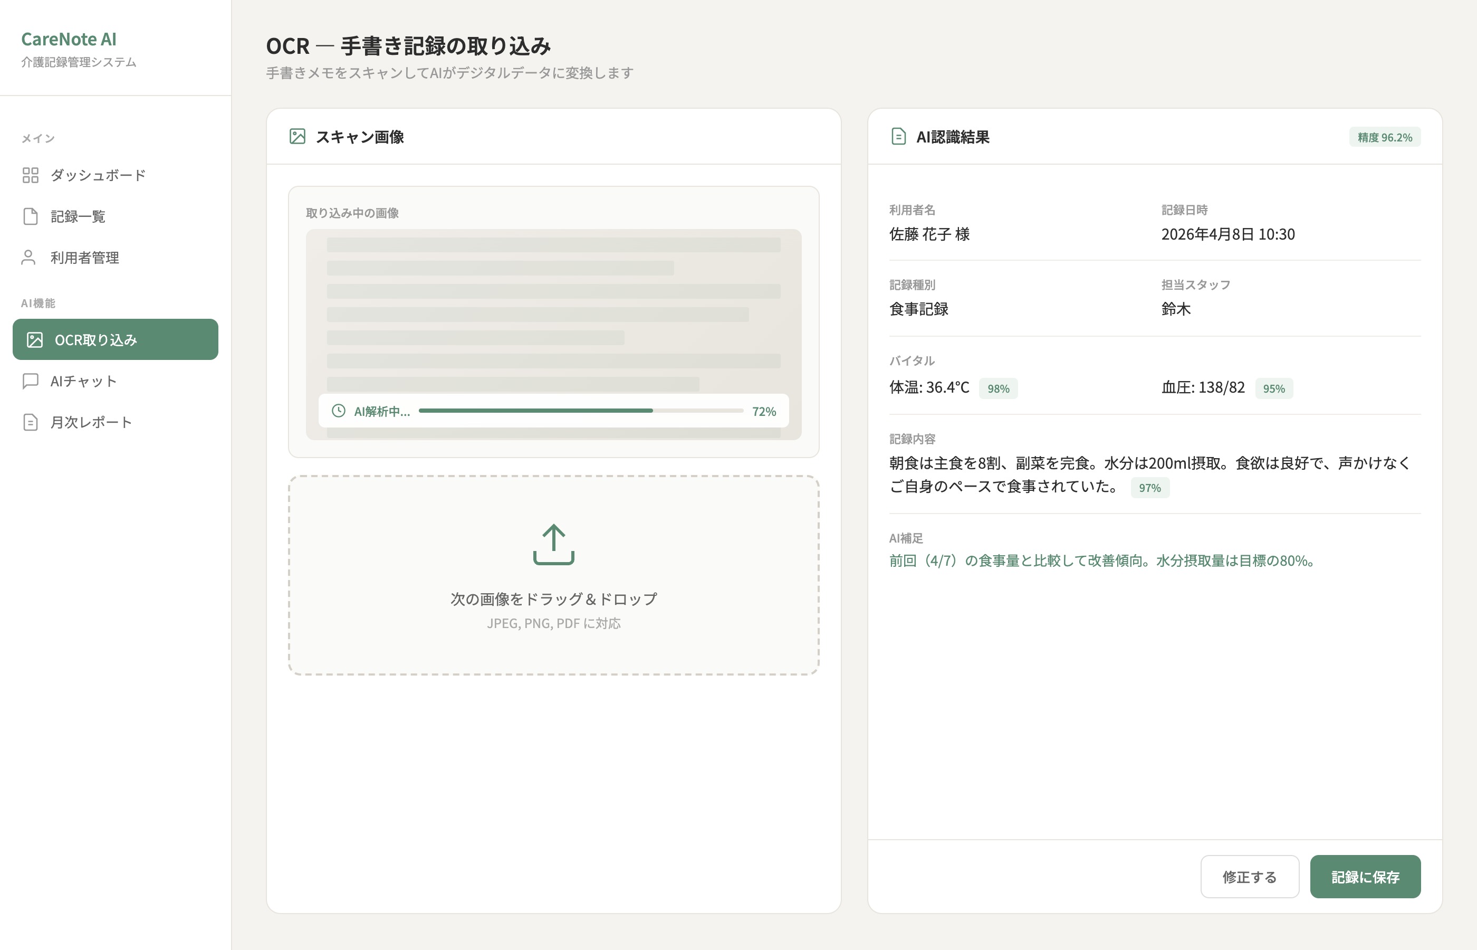Image resolution: width=1477 pixels, height=950 pixels.
Task: Open 月次レポート from the sidebar
Action: (116, 422)
